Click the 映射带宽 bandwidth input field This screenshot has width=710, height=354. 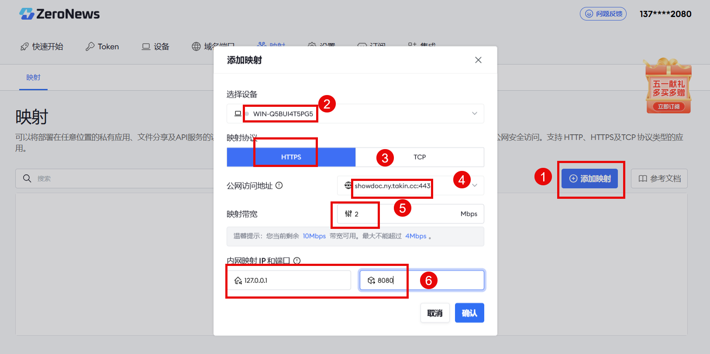[410, 214]
